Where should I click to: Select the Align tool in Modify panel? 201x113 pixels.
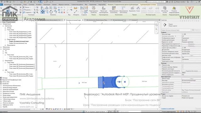click(x=42, y=8)
